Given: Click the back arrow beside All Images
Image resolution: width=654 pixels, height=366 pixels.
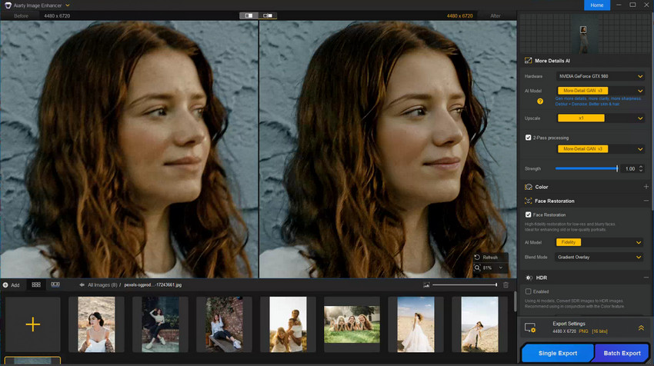Looking at the screenshot, I should (x=82, y=285).
